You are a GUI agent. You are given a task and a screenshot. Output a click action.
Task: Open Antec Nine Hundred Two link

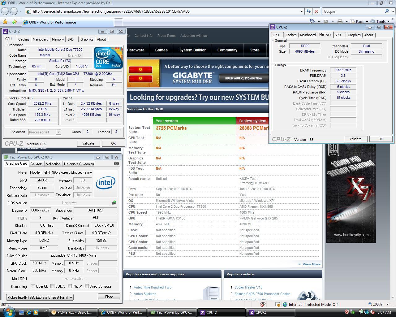[x=153, y=287]
